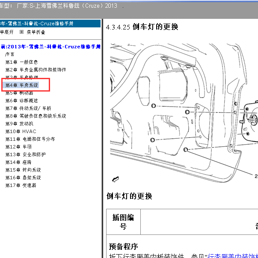258x258 pixels.
Task: Select the blue Cruze维修手册 panel header
Action: tap(50, 23)
